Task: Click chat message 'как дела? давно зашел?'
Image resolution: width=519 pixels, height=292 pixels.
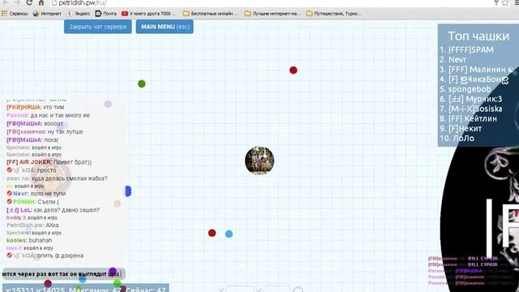Action: (x=66, y=210)
